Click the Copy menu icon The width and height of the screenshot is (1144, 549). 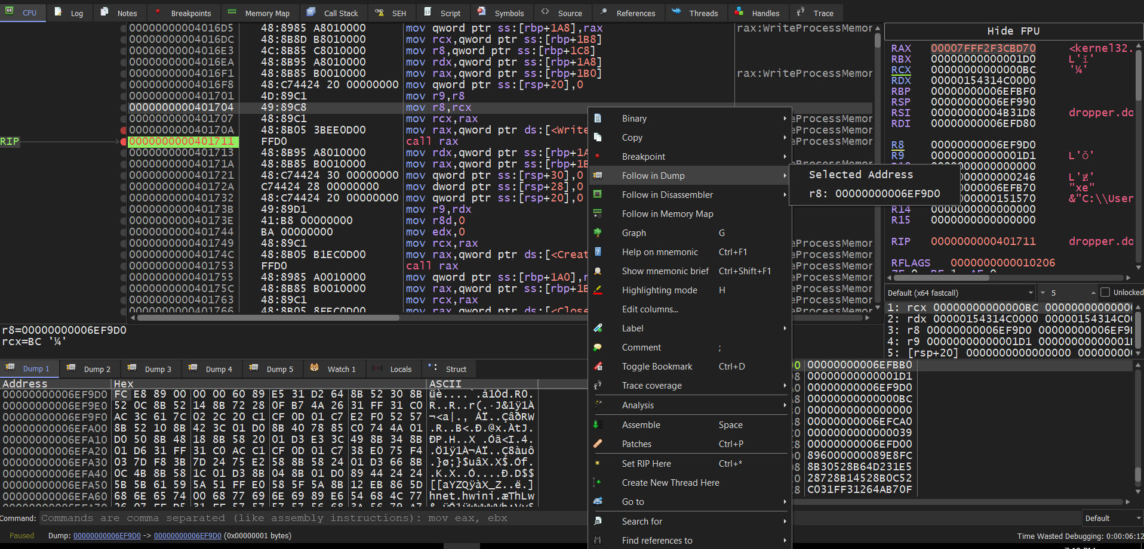click(598, 138)
